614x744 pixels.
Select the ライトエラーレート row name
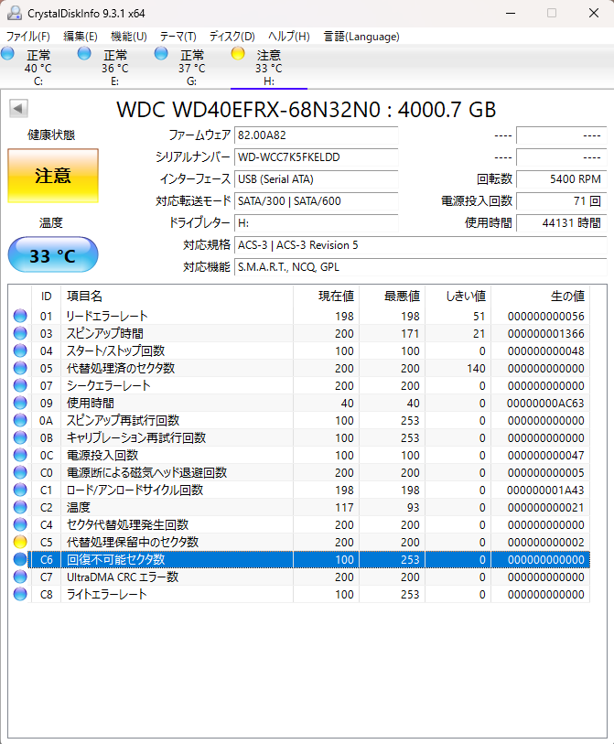tap(107, 594)
